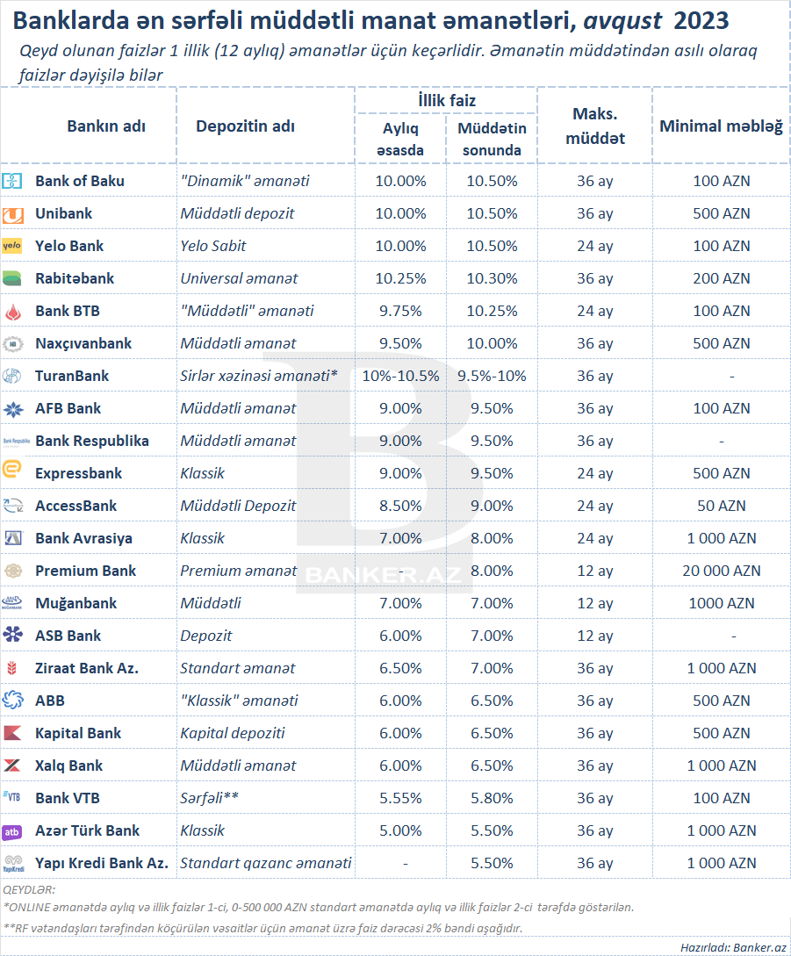Viewport: 791px width, 956px height.
Task: Click the AccessBank arrows logo
Action: (12, 506)
